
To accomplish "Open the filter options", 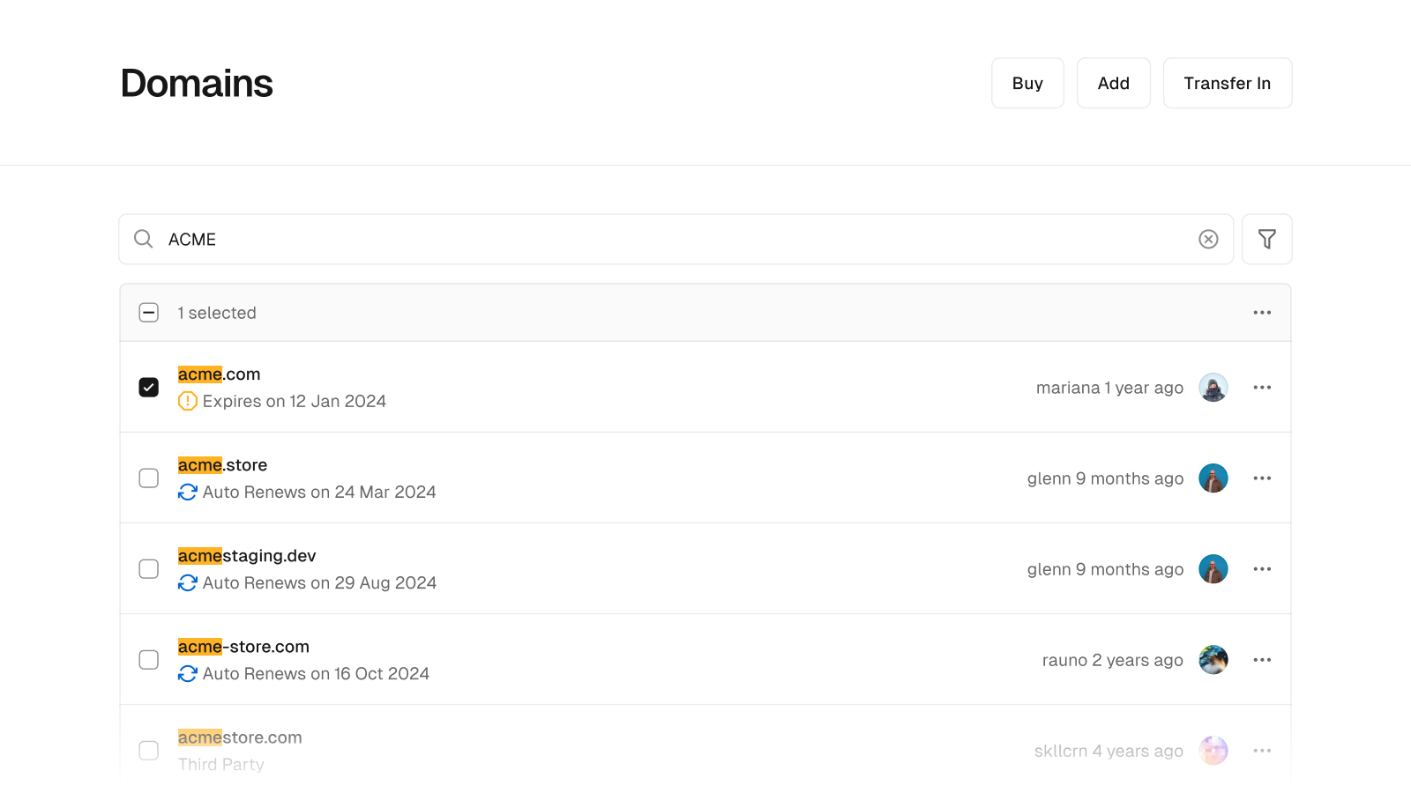I will tap(1266, 239).
